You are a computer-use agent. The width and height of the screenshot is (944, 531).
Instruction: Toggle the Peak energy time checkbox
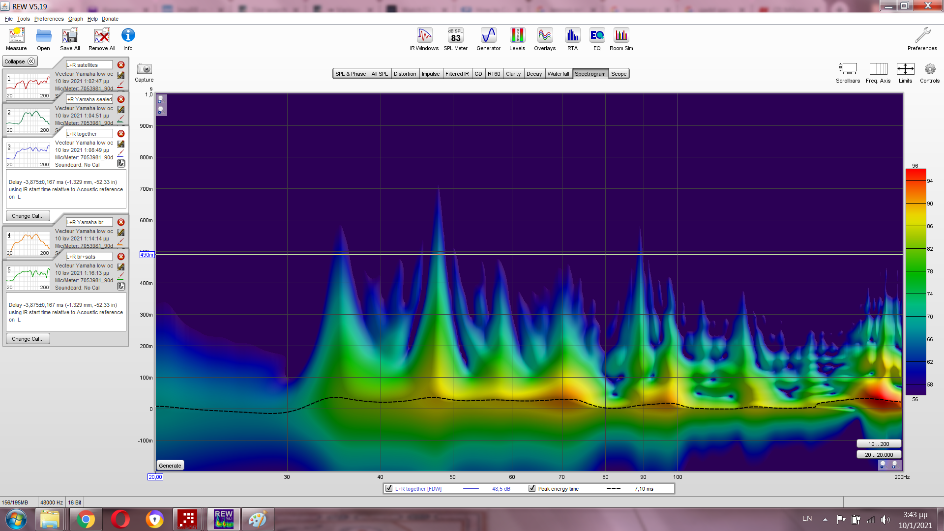[x=532, y=489]
